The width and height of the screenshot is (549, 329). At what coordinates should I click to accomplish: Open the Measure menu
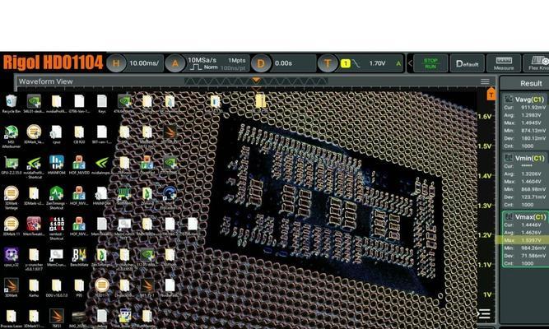pos(504,63)
